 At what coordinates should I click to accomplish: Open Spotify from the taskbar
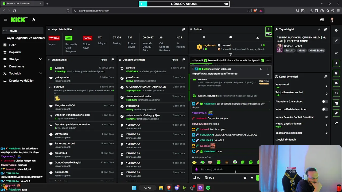coord(208,188)
